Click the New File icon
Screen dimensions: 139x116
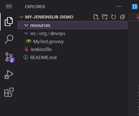(x=96, y=17)
